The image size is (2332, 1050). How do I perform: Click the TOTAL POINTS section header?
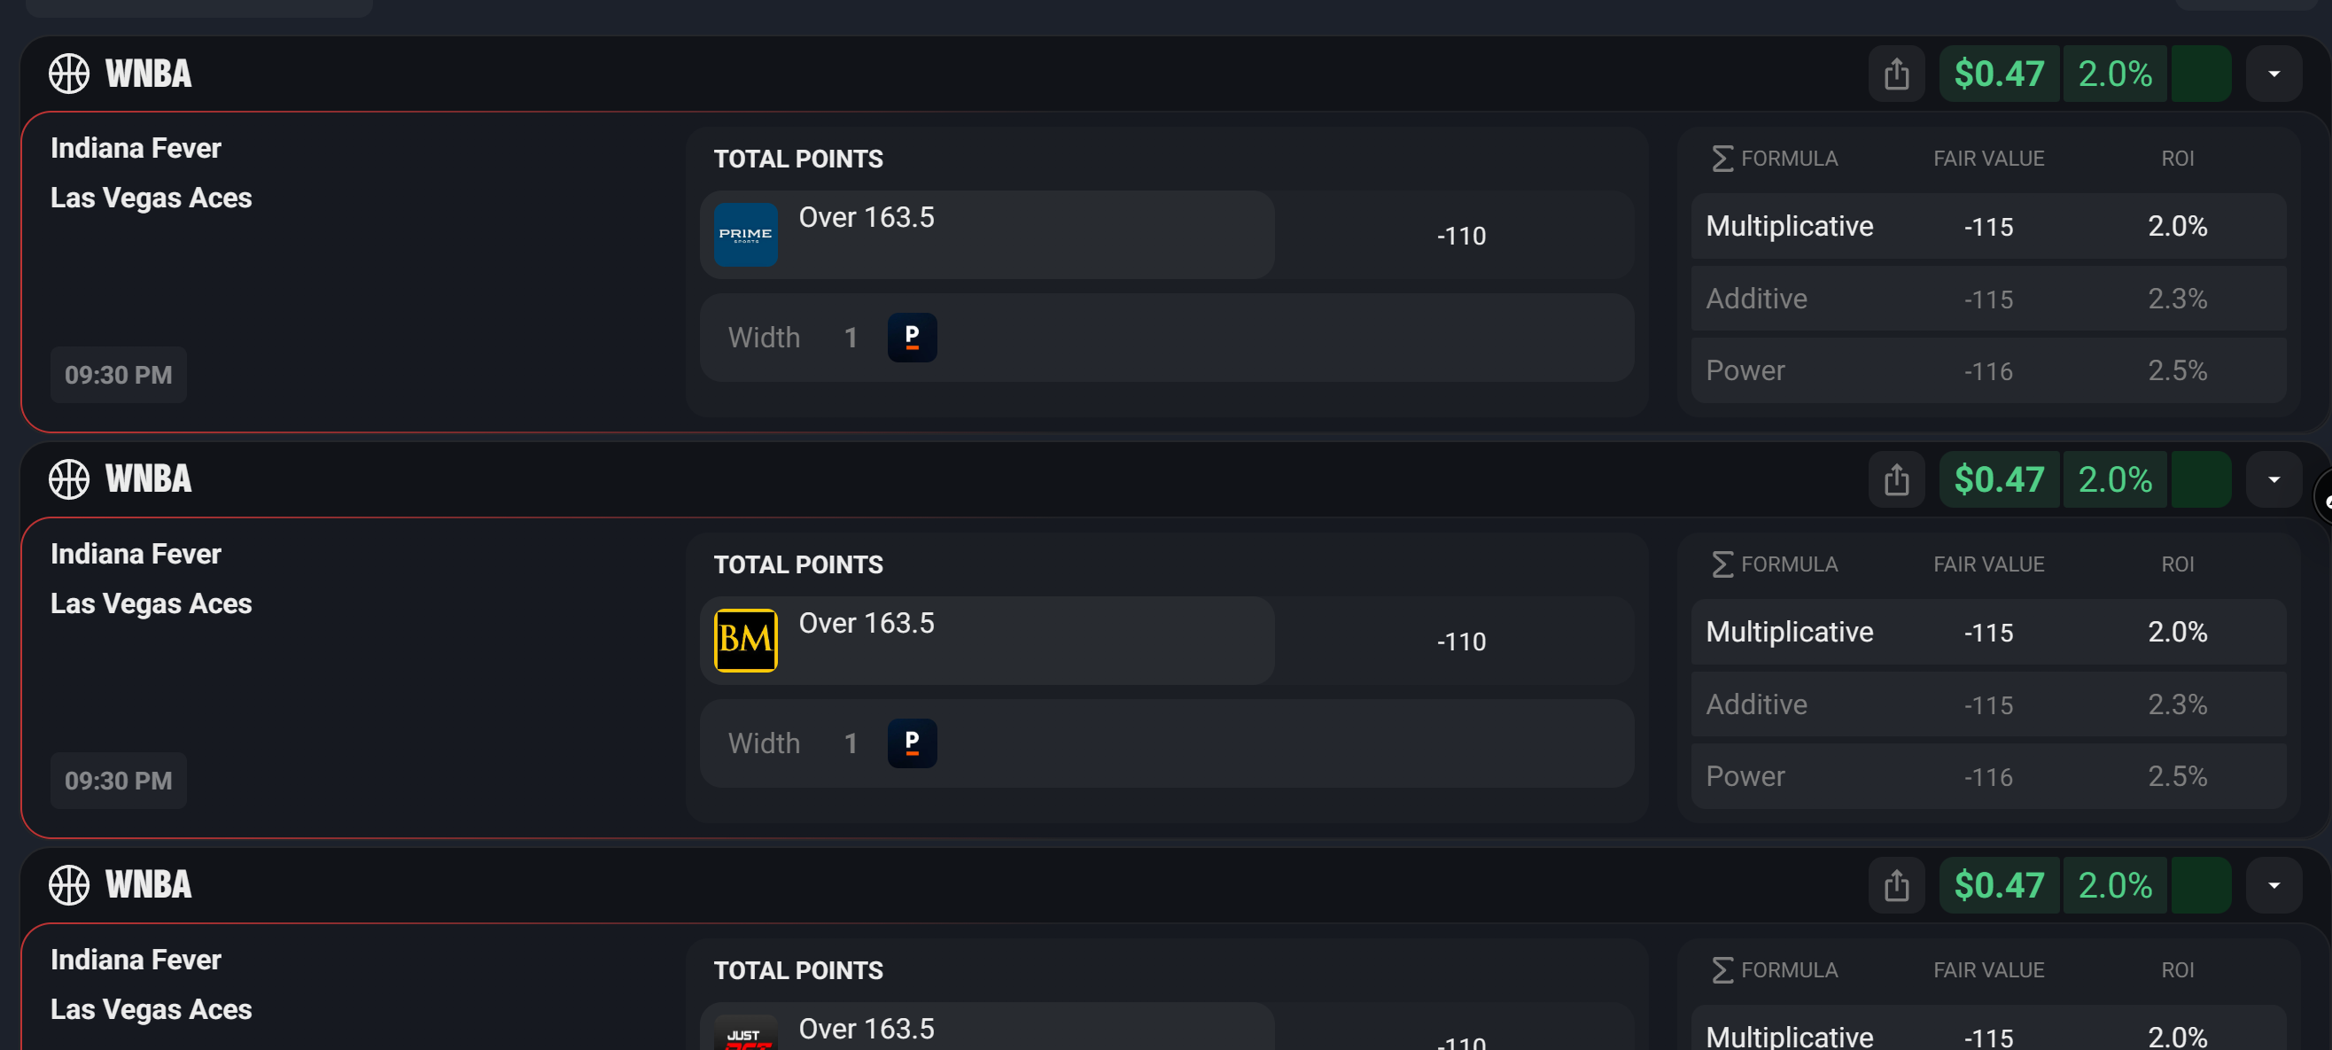point(798,158)
